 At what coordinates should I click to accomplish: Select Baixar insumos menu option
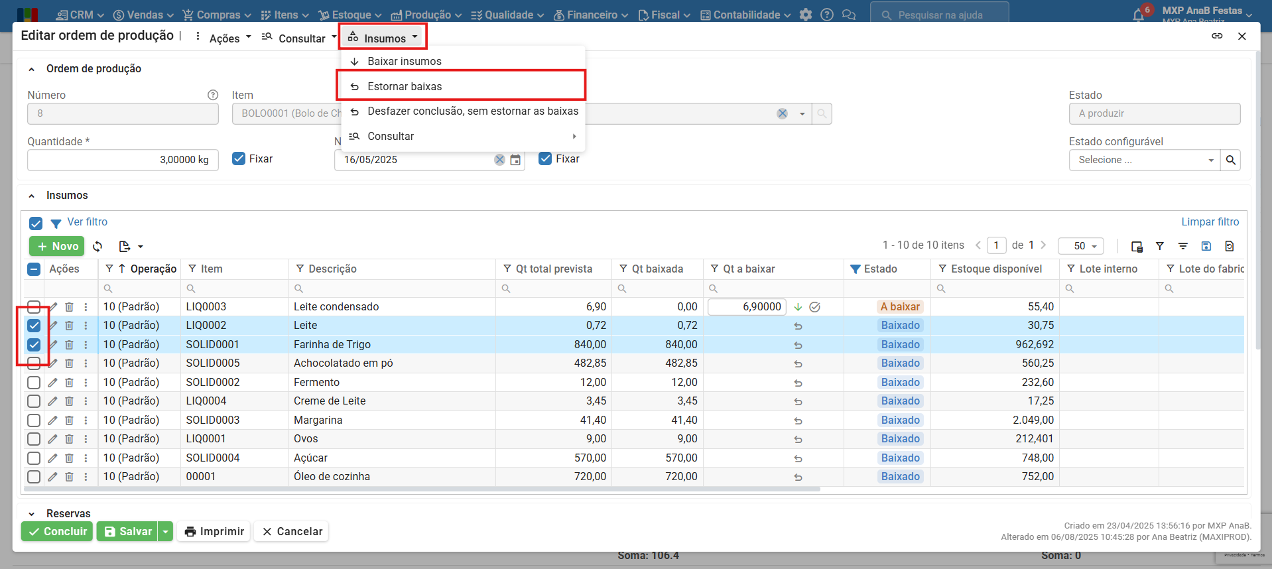click(404, 61)
